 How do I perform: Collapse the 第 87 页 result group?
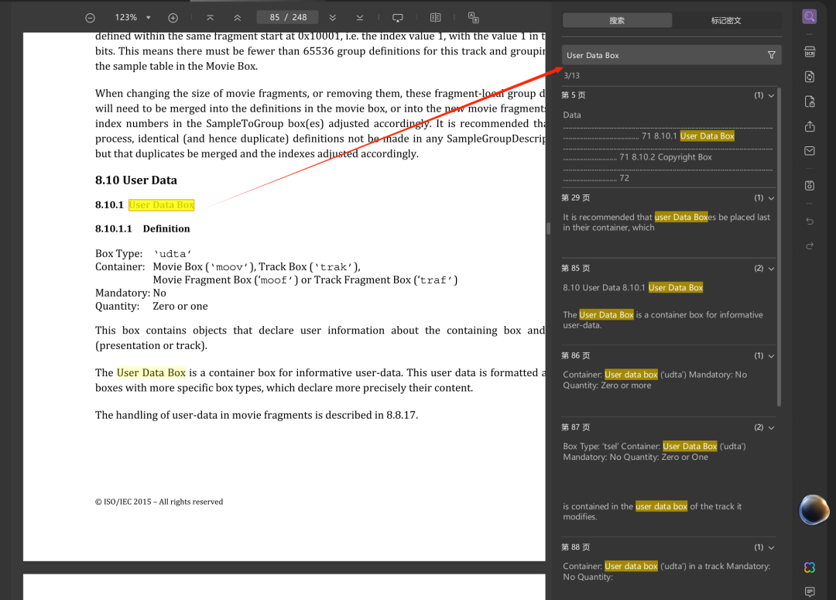coord(771,427)
